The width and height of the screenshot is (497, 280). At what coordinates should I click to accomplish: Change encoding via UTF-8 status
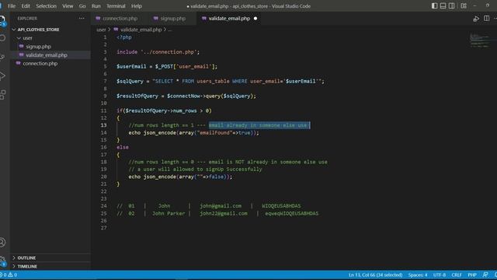440,275
